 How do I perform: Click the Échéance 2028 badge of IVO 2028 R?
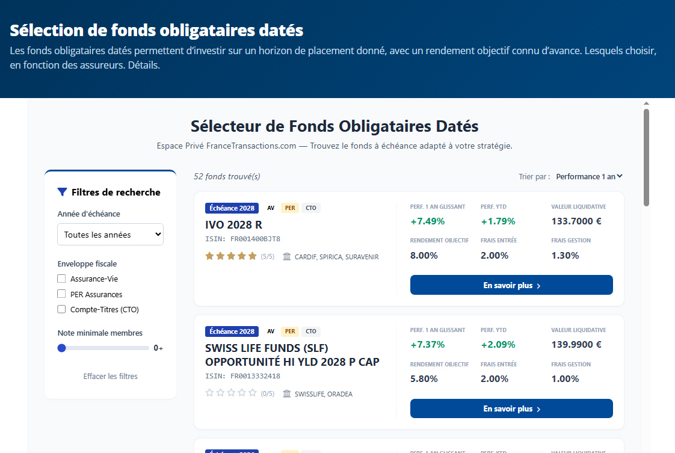[232, 208]
